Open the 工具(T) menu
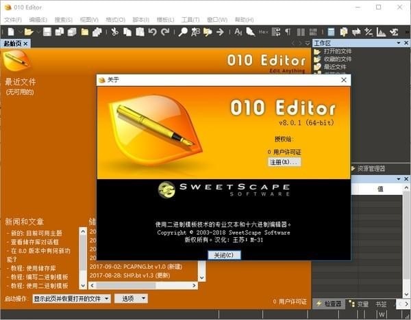 190,20
